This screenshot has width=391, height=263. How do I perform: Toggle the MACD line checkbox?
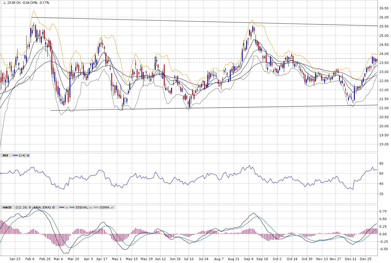coord(67,208)
